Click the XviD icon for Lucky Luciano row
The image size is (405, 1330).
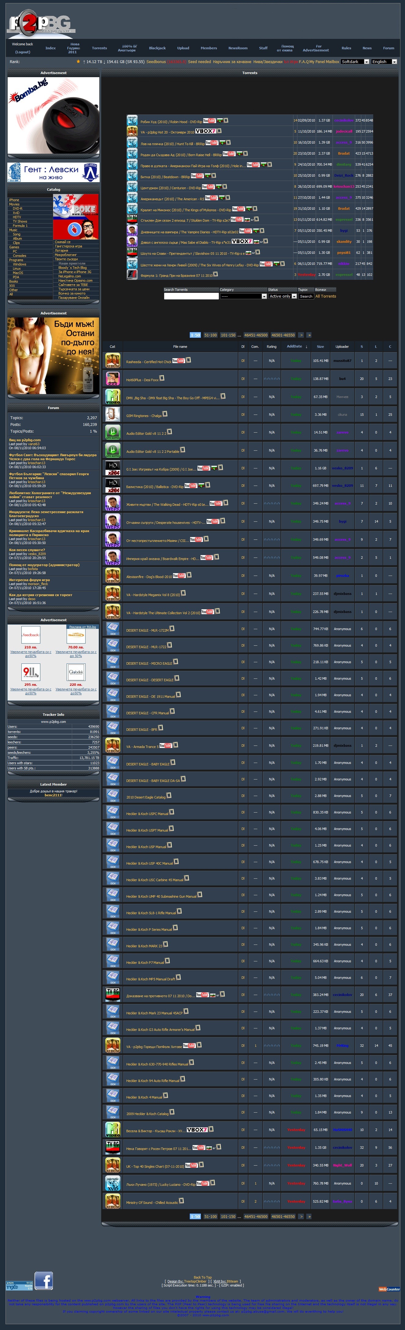113,1183
